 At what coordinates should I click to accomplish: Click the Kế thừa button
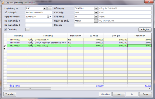pyautogui.click(x=145, y=30)
